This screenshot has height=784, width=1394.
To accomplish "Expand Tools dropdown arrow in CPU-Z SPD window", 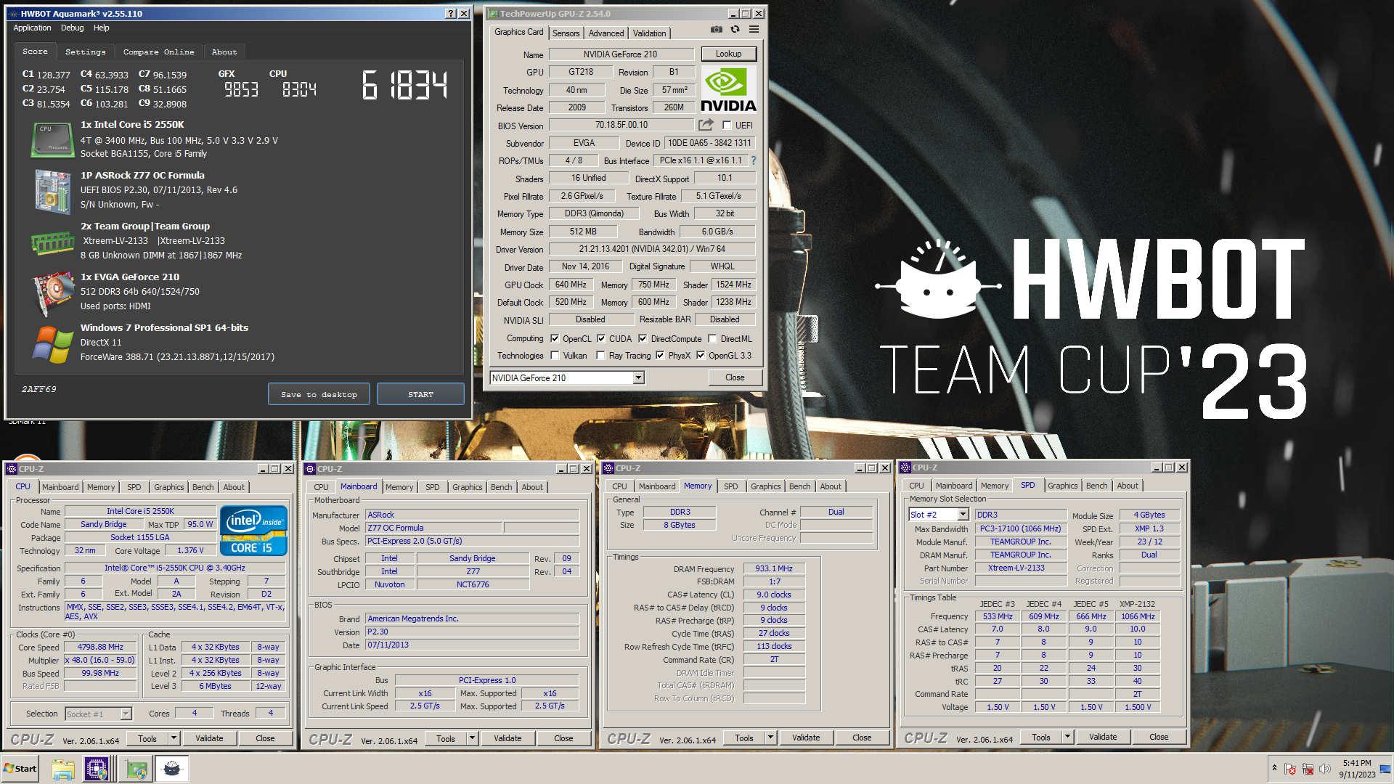I will [1067, 737].
